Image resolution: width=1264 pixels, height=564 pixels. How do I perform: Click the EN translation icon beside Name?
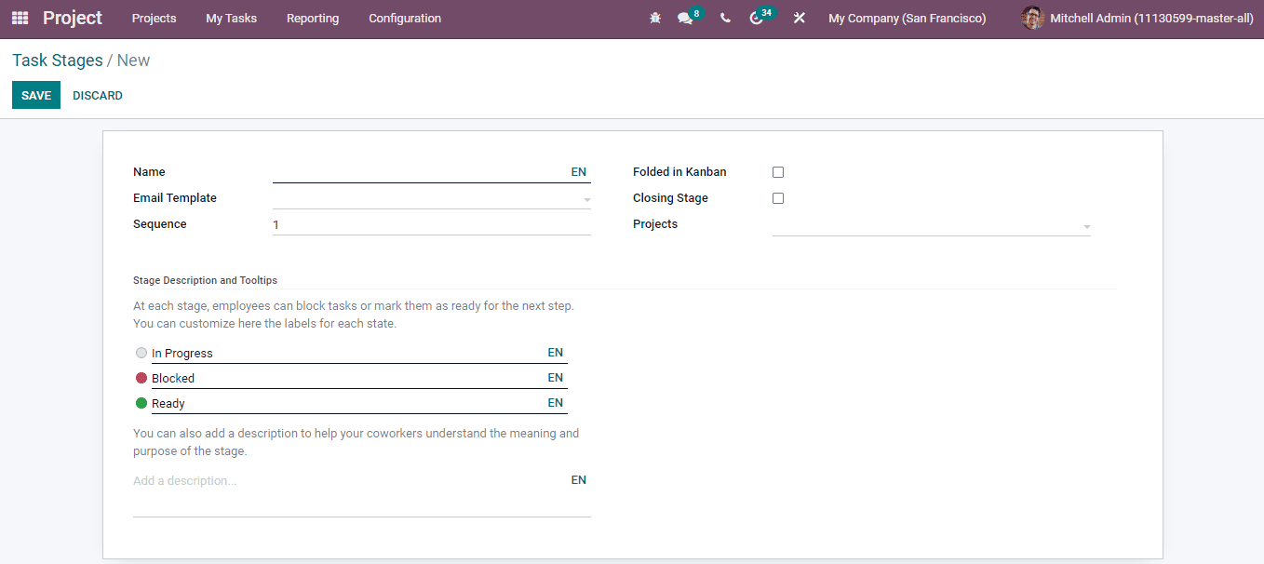[578, 172]
